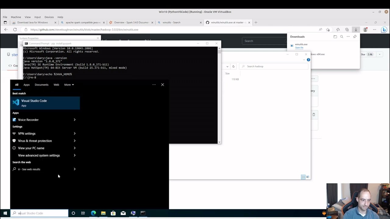Refresh the File Explorer hadoop folder
The height and width of the screenshot is (219, 390).
[233, 66]
